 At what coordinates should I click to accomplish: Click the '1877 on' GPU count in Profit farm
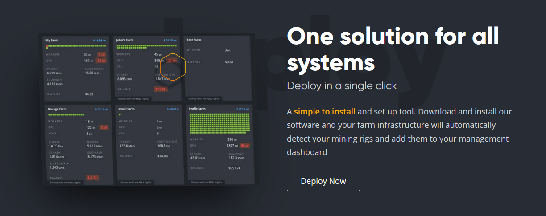(232, 145)
